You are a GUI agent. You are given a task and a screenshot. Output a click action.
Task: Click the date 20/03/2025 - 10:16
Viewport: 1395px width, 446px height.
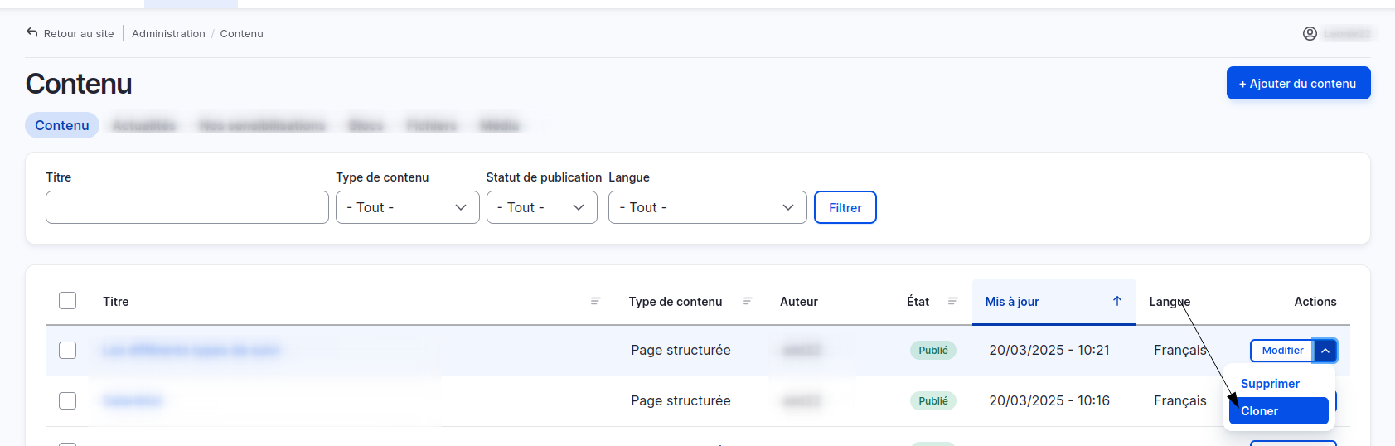[1049, 400]
